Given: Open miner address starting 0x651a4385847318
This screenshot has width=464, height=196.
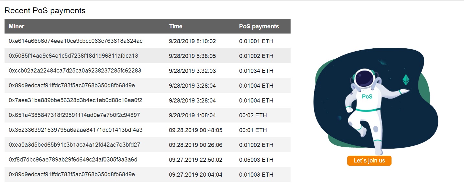Looking at the screenshot, I should coord(74,115).
